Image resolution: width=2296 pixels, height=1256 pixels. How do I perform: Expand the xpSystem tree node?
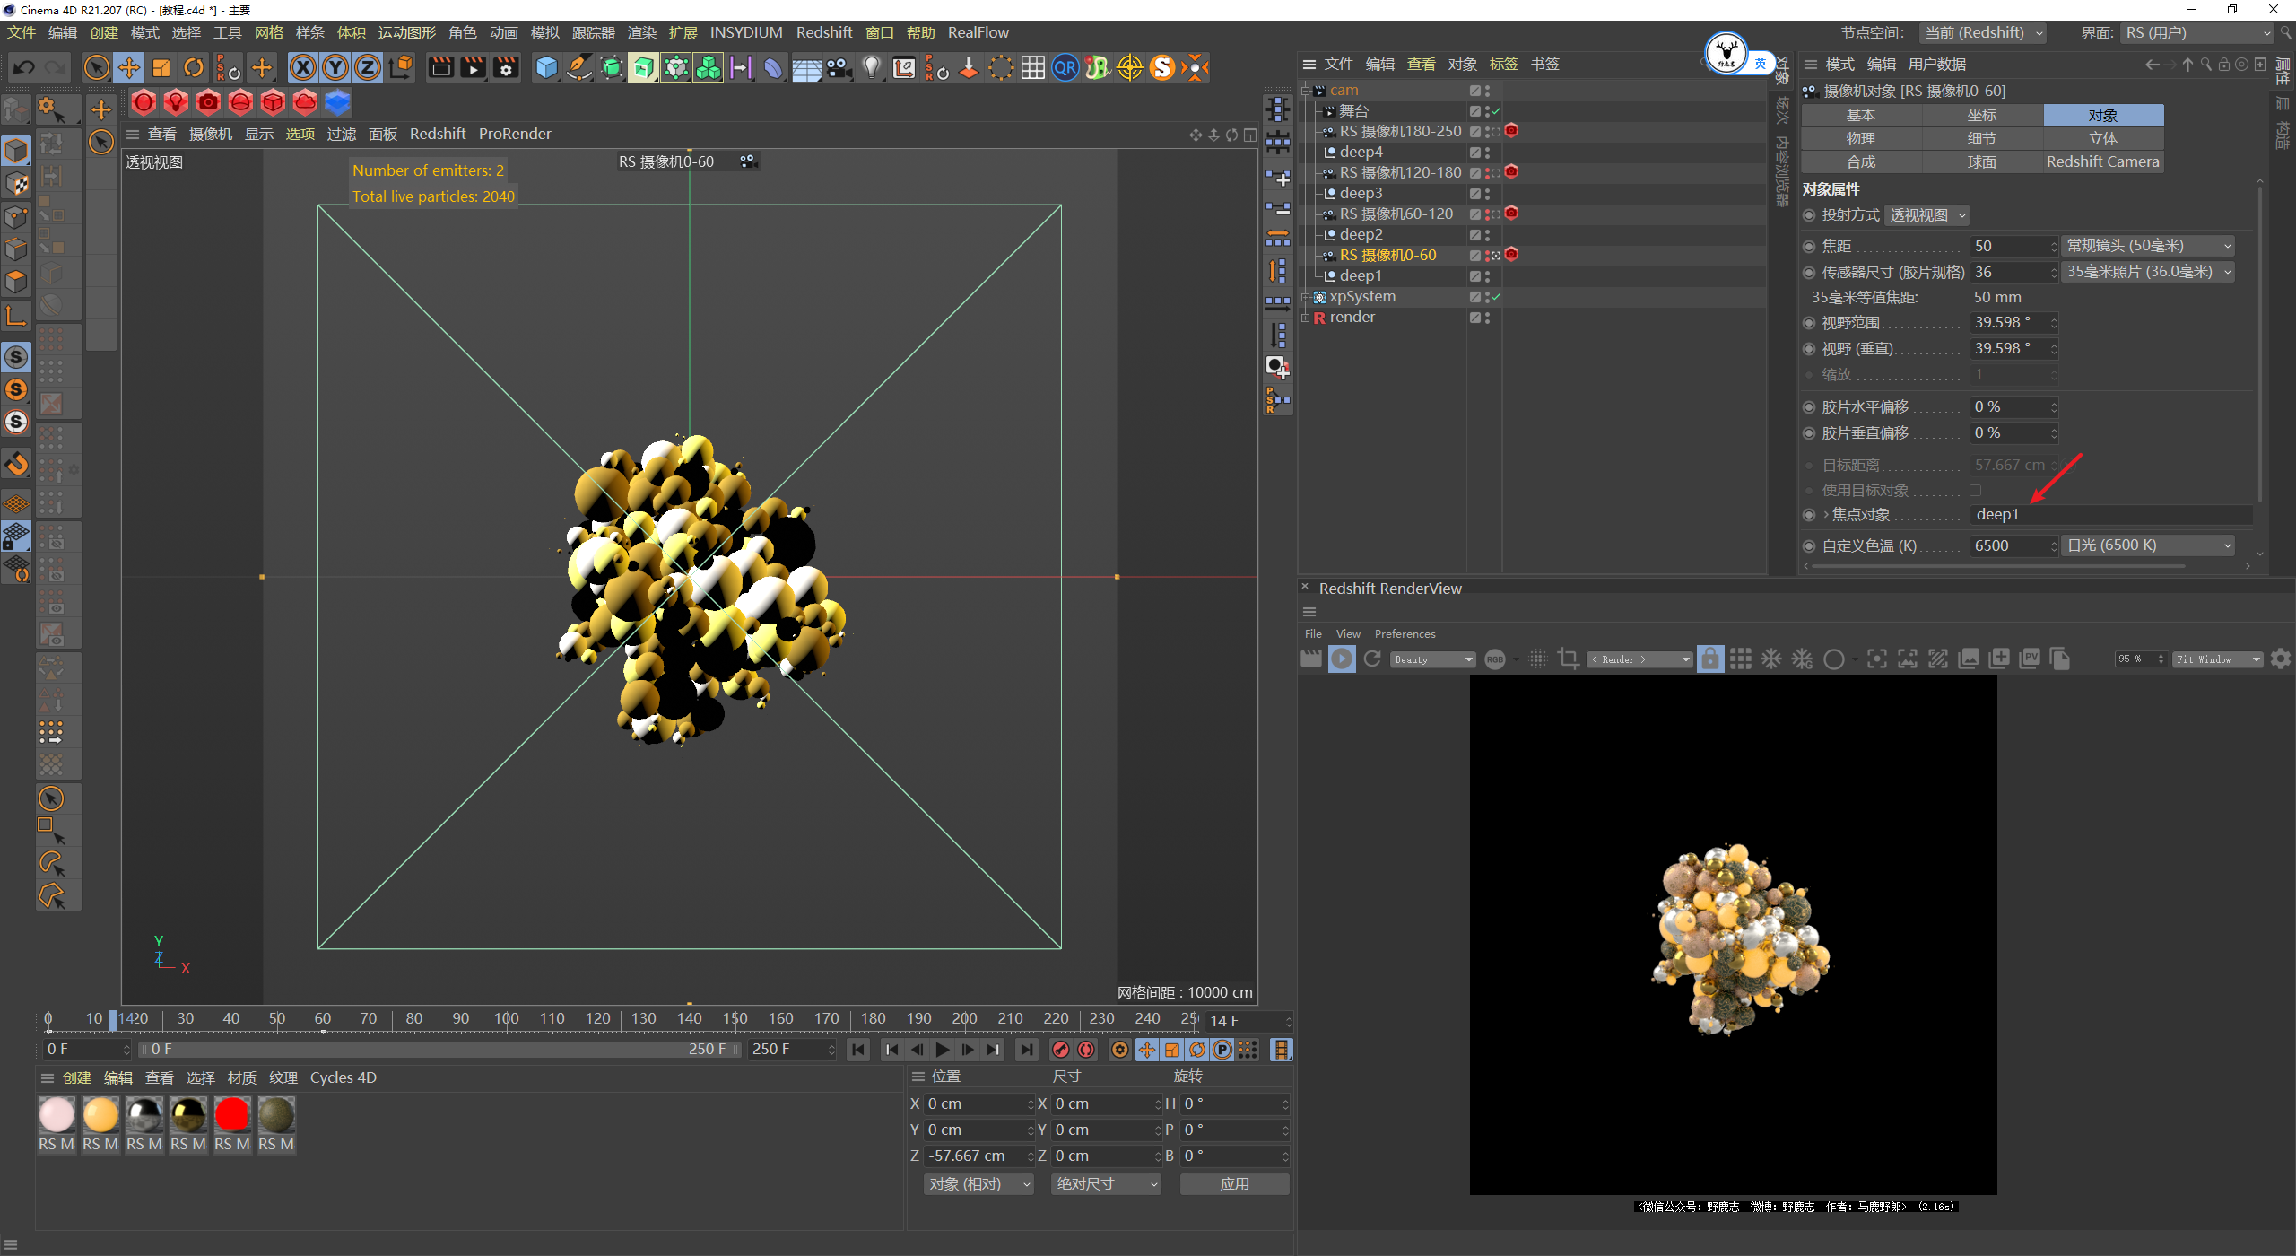[x=1307, y=297]
